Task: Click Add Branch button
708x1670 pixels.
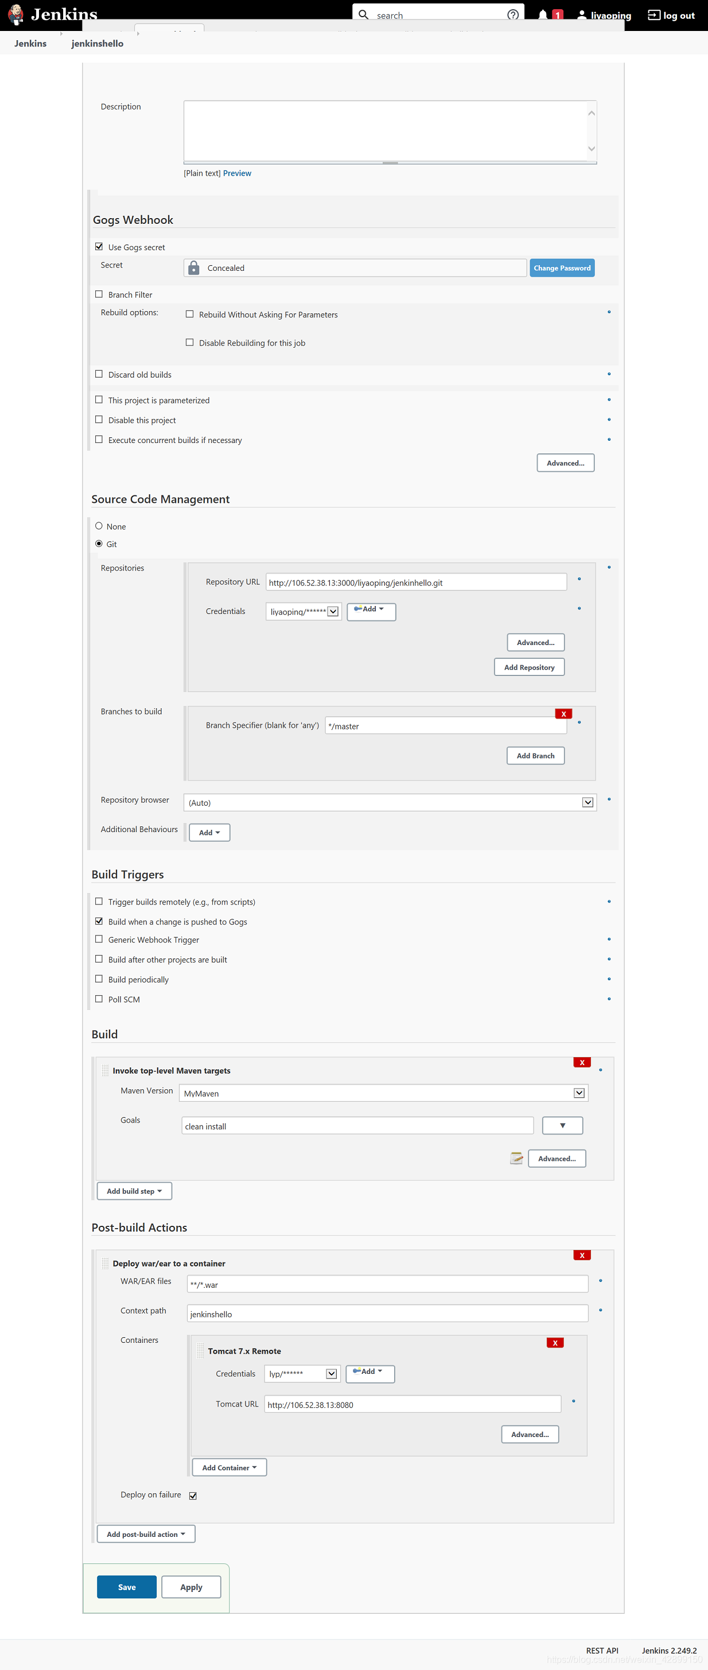Action: coord(535,755)
